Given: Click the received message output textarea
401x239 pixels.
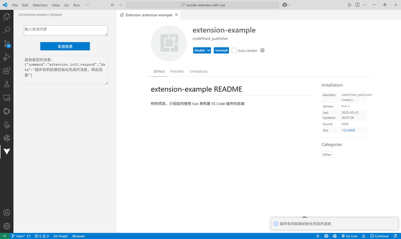Looking at the screenshot, I should tap(66, 70).
